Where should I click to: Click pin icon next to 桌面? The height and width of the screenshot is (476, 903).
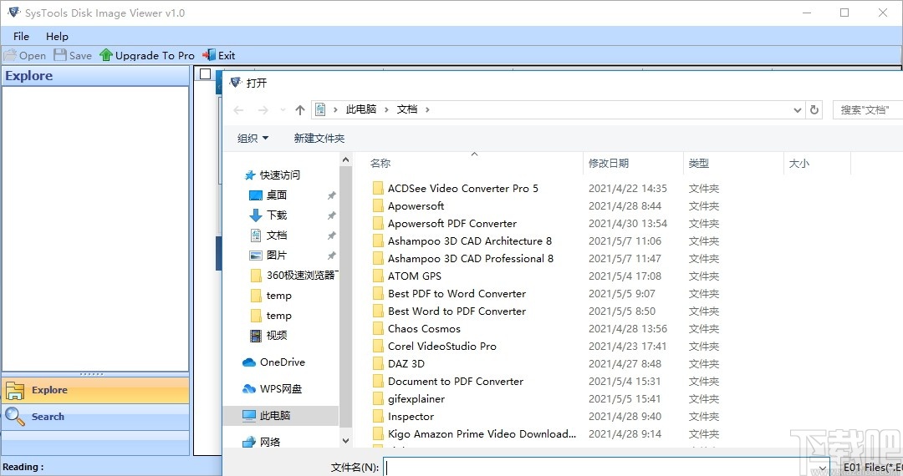[x=332, y=195]
